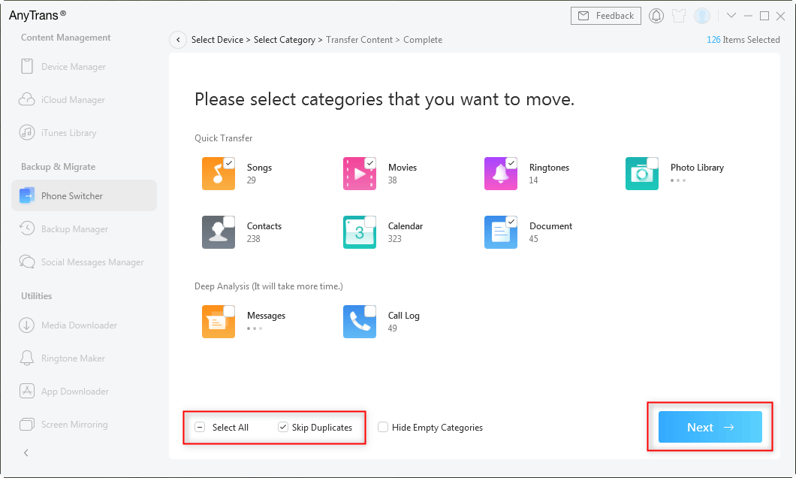
Task: Click the Songs category icon
Action: coord(219,174)
